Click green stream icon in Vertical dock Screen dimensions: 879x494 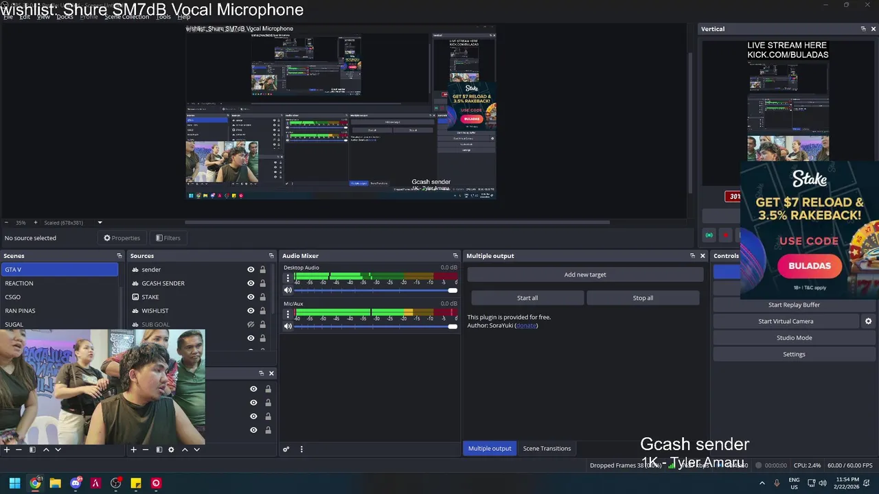point(709,235)
